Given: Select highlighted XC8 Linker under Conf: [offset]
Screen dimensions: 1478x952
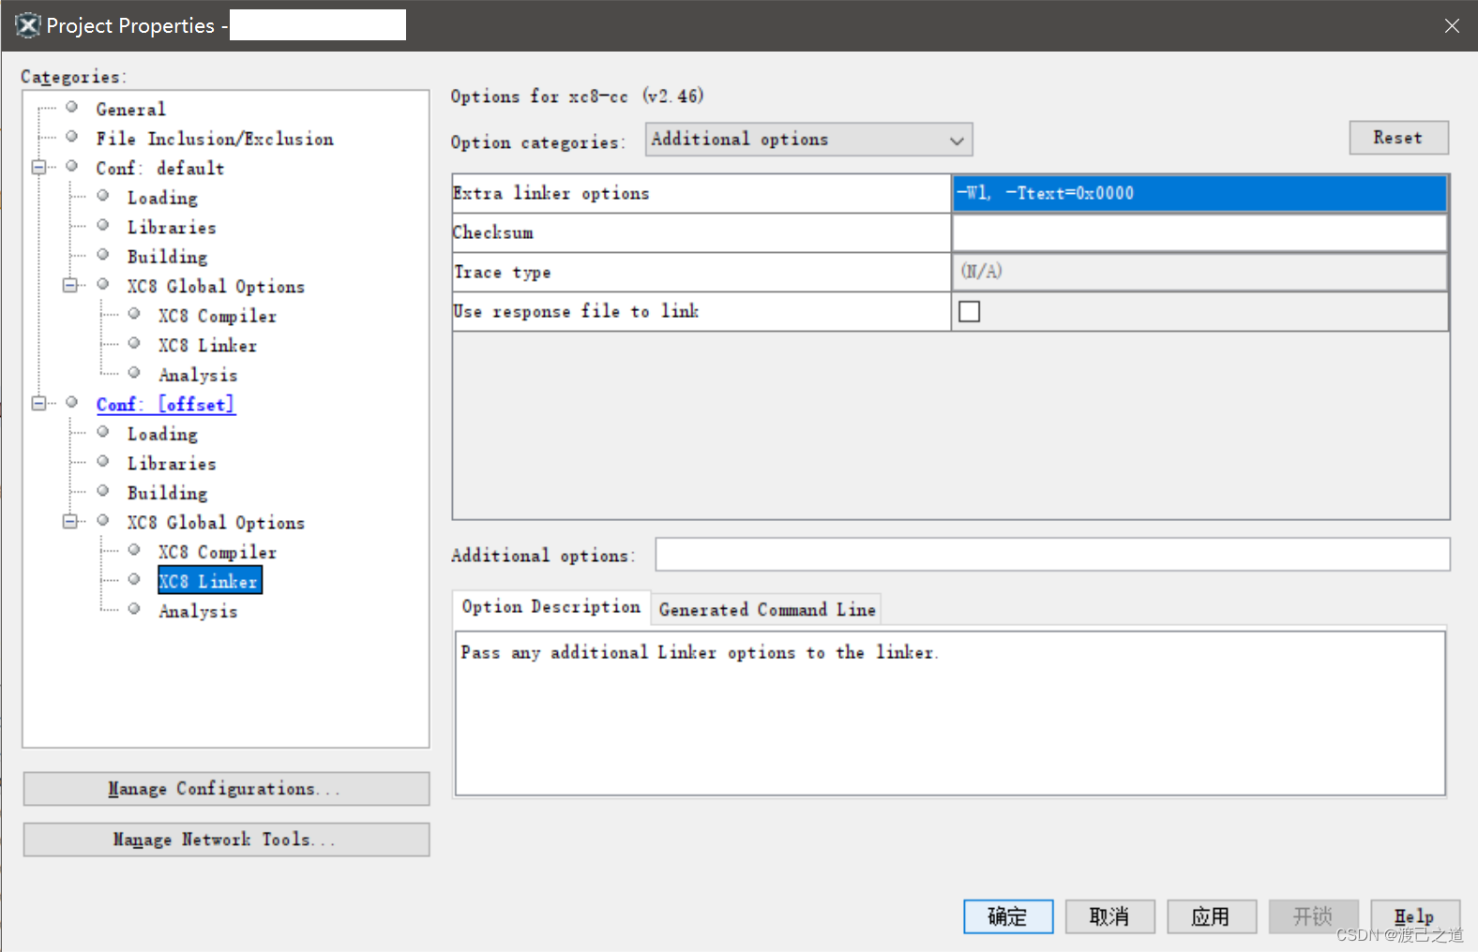Looking at the screenshot, I should point(209,581).
